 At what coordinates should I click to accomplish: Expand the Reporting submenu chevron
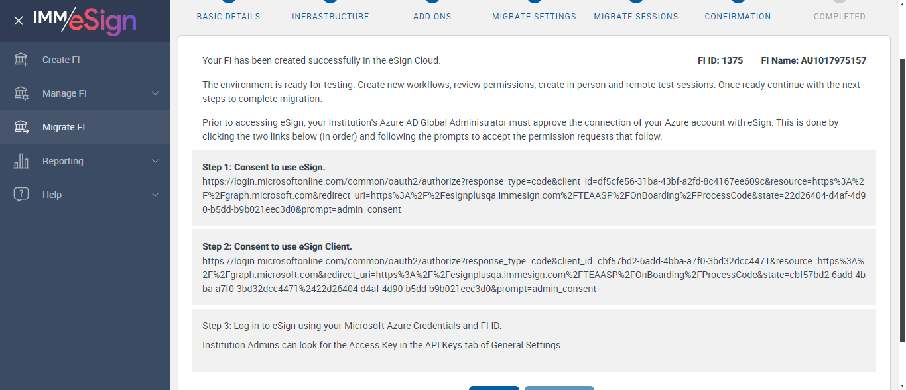pos(155,161)
